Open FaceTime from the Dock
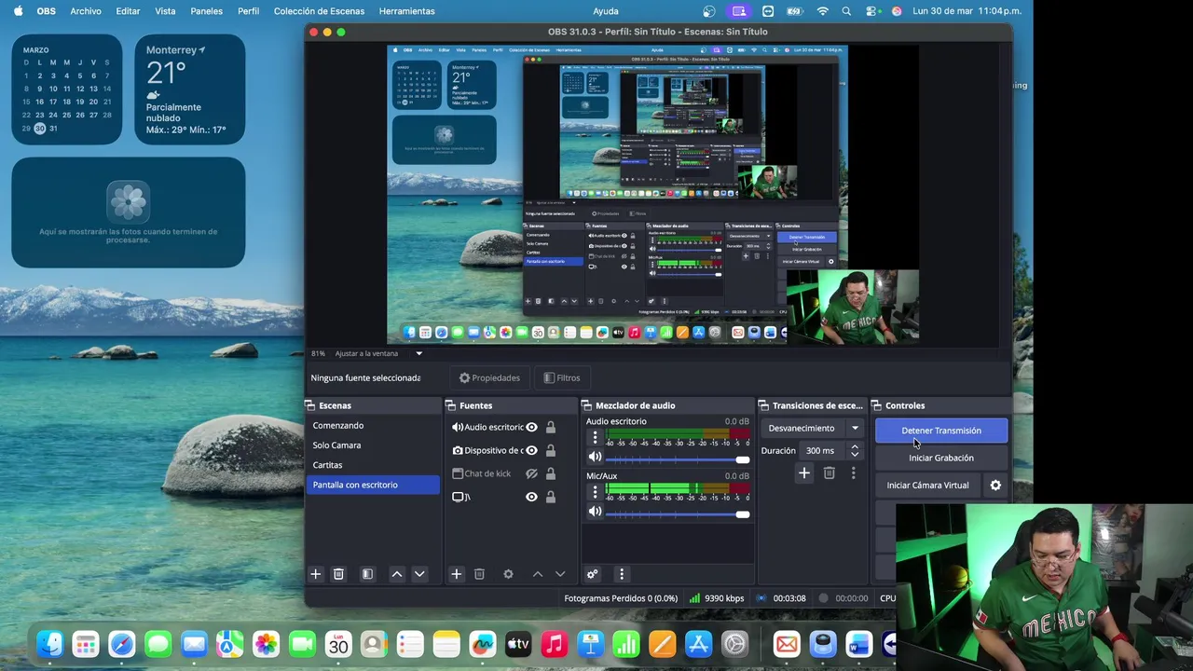This screenshot has width=1193, height=671. (302, 644)
